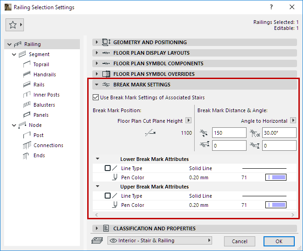
Task: Collapse Lower Break Mark Attributes group
Action: point(98,159)
